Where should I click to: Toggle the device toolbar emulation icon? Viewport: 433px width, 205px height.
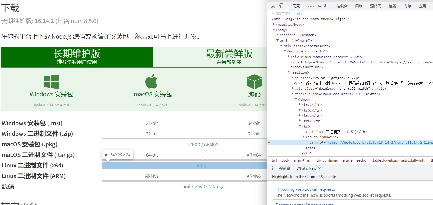point(281,6)
